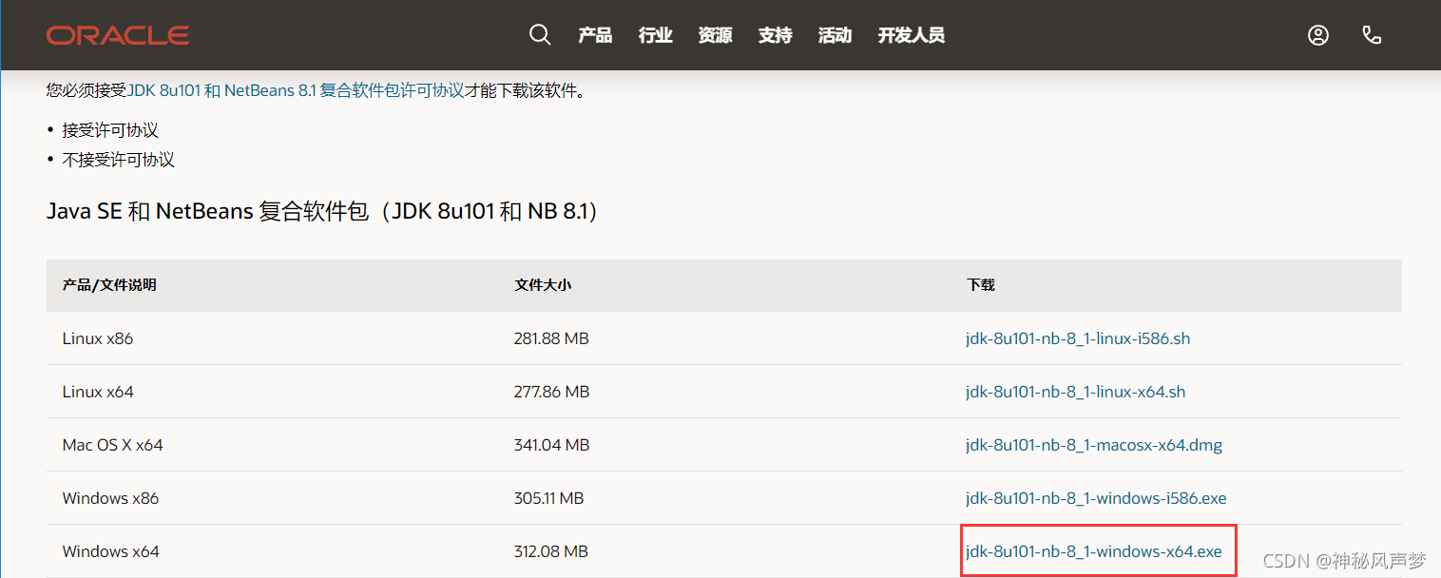Open the 产品 menu
This screenshot has width=1441, height=578.
(595, 35)
